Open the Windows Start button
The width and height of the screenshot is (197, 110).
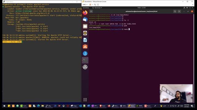4,106
